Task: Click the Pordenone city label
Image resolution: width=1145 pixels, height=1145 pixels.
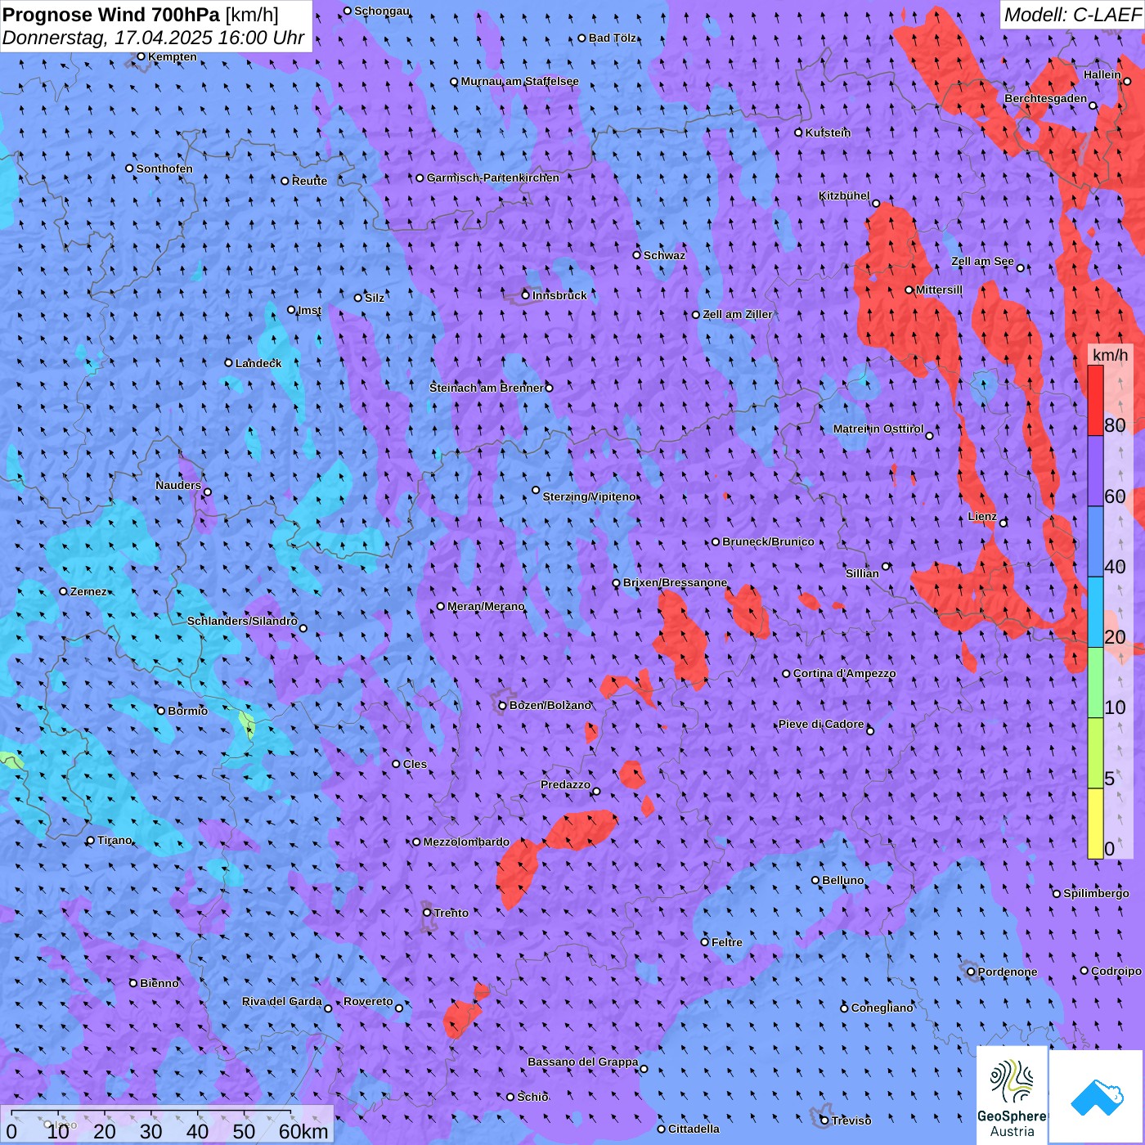Action: [1008, 972]
